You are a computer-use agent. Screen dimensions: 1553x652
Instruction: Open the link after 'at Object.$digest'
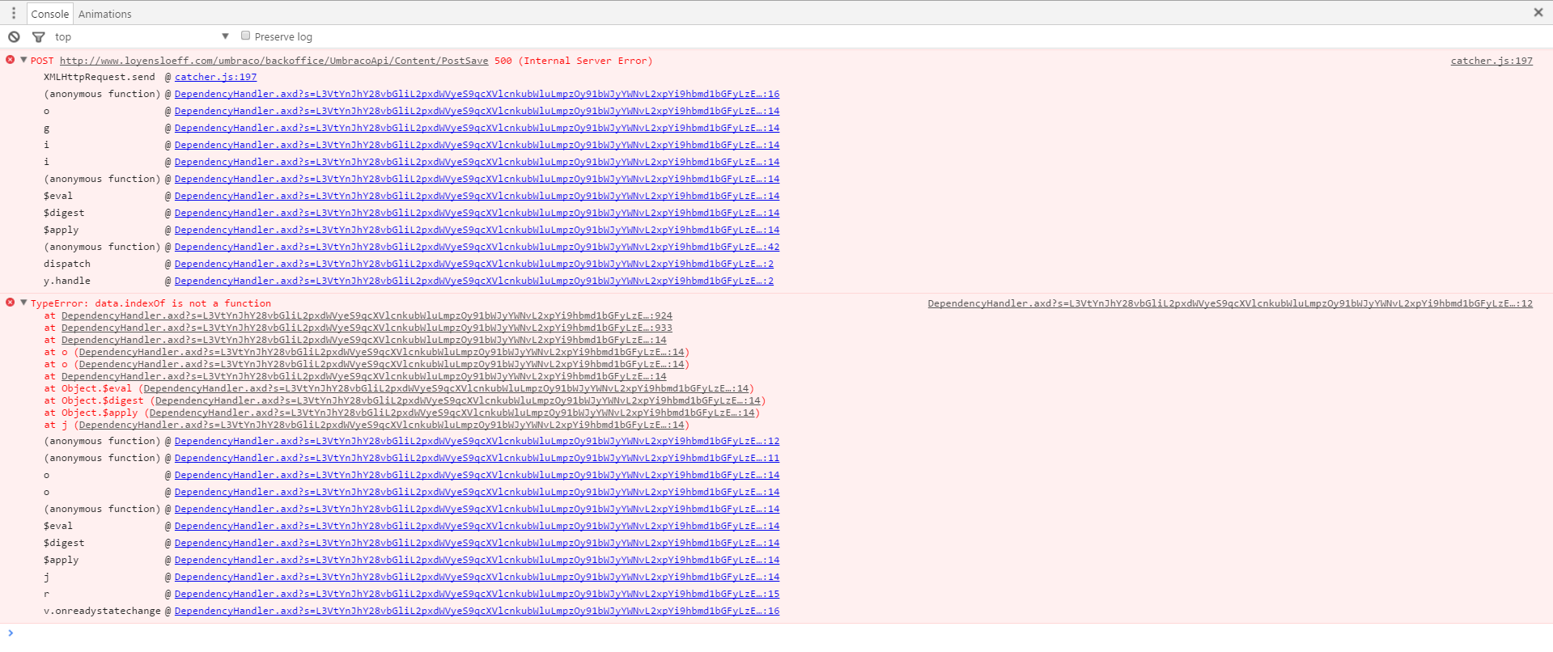pos(458,400)
